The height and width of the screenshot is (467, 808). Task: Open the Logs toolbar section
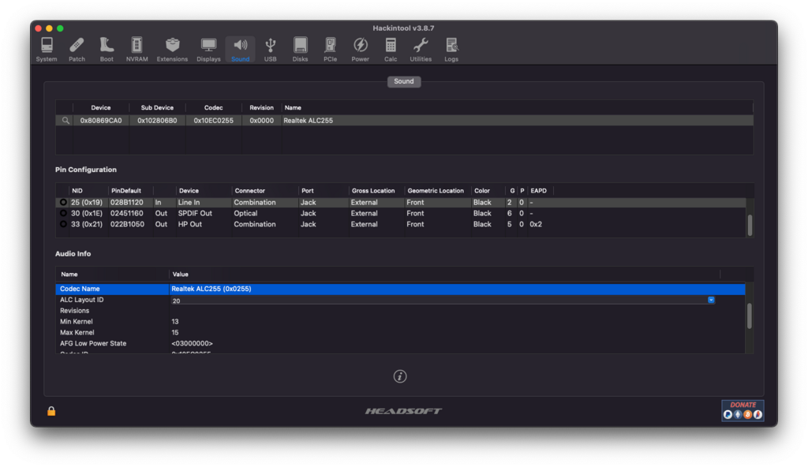451,50
